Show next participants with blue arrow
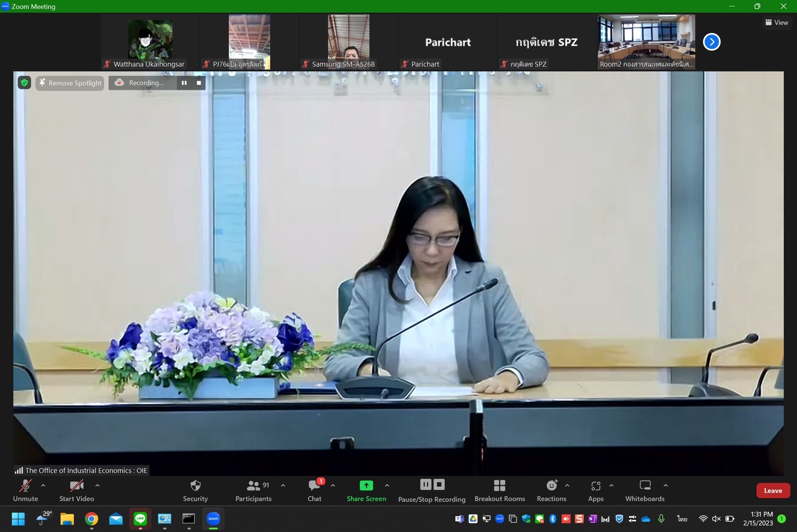This screenshot has height=532, width=797. click(x=712, y=42)
